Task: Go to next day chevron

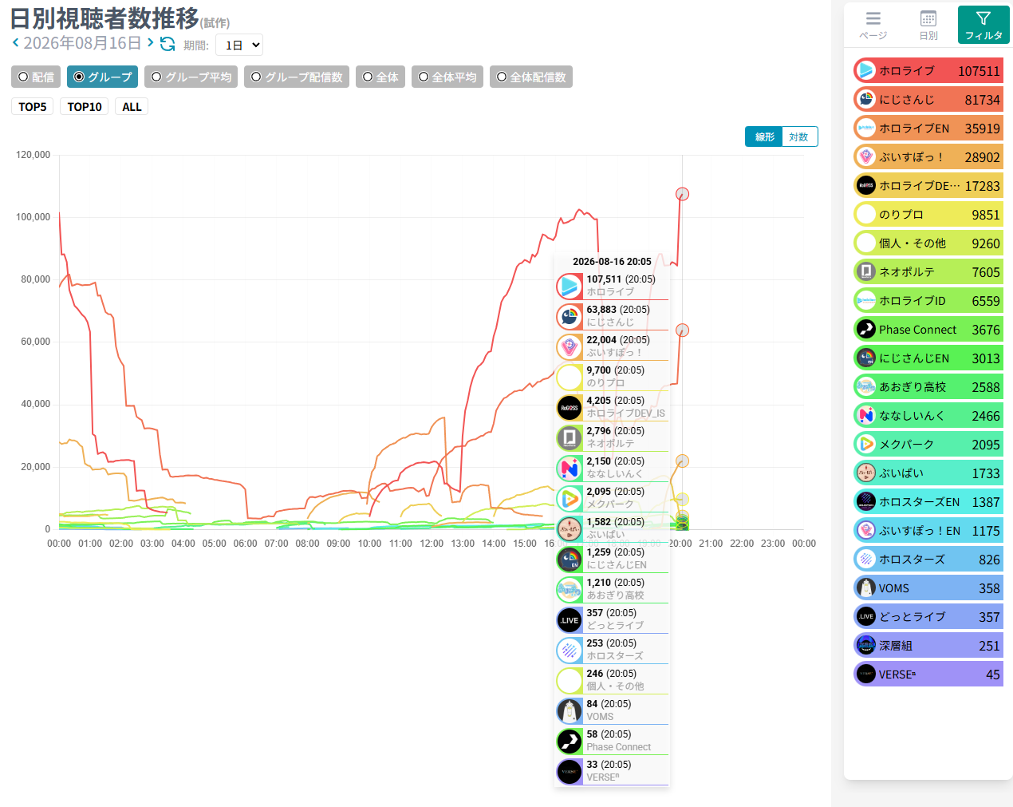Action: (150, 42)
